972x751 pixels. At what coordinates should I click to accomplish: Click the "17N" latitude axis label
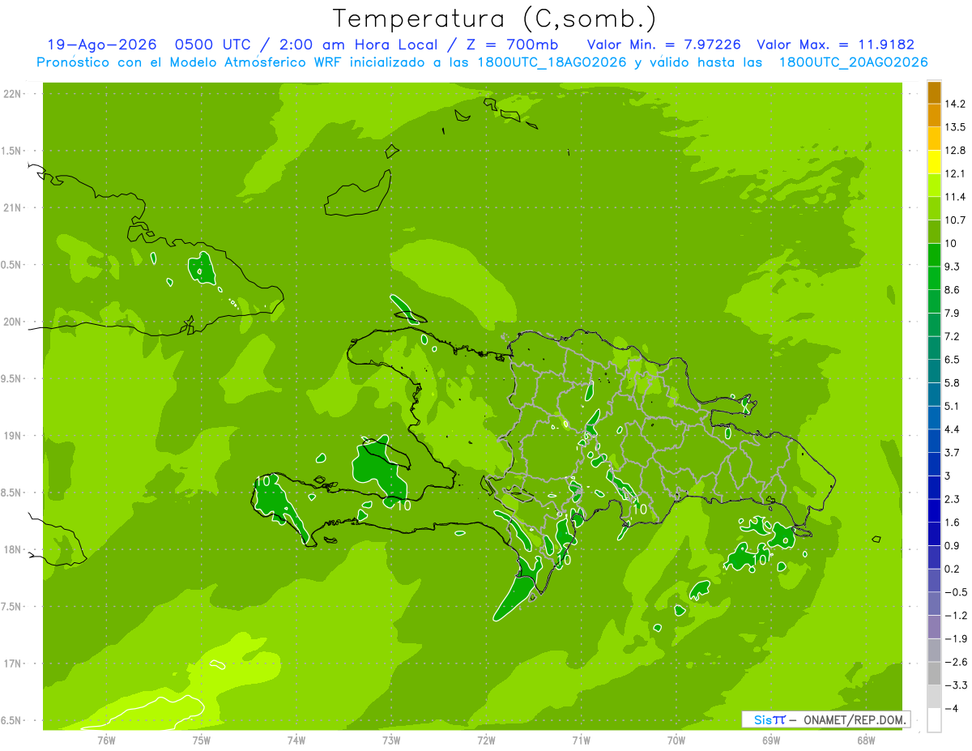[x=12, y=664]
